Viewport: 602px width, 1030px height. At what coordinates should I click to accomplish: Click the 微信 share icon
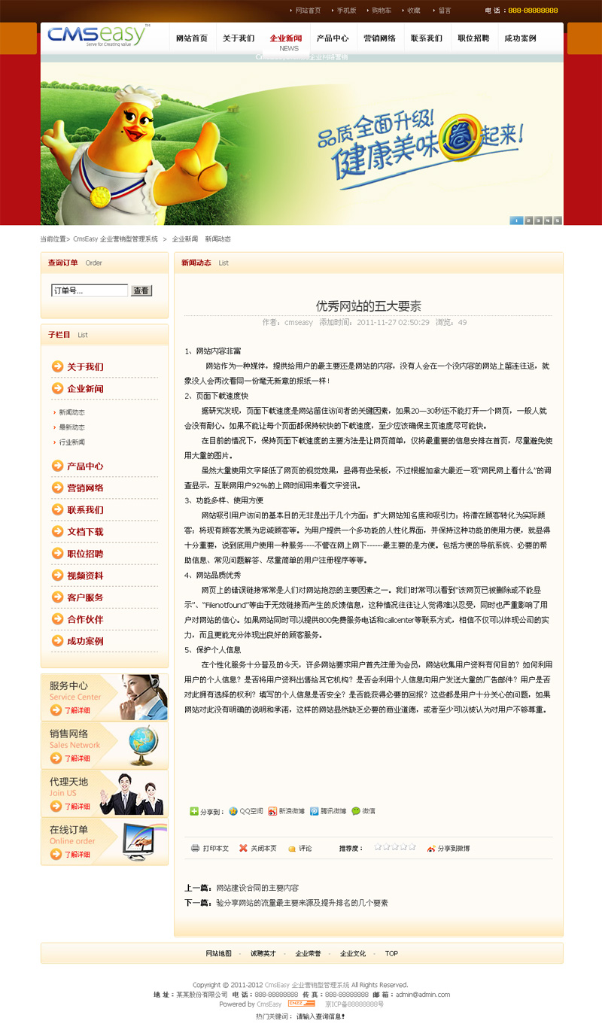356,811
